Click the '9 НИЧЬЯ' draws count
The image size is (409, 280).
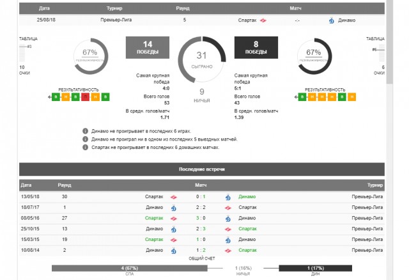202,95
